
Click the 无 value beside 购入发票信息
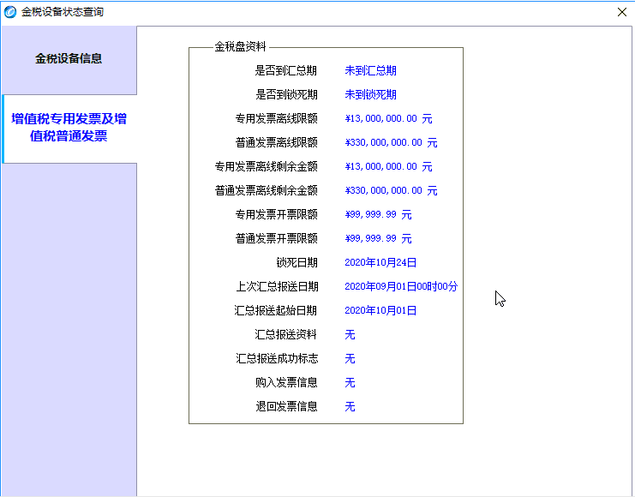tap(350, 382)
